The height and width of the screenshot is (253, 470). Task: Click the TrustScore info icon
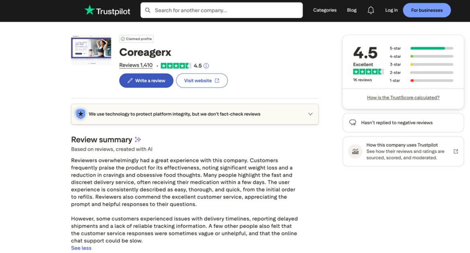(x=206, y=66)
